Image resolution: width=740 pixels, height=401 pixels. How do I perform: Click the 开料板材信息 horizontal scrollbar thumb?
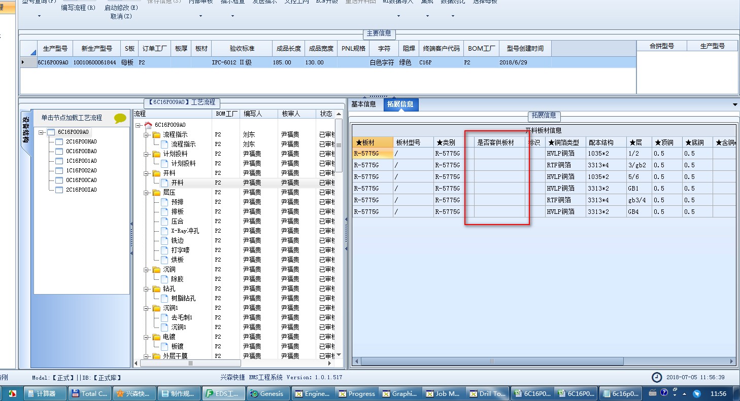pos(492,361)
